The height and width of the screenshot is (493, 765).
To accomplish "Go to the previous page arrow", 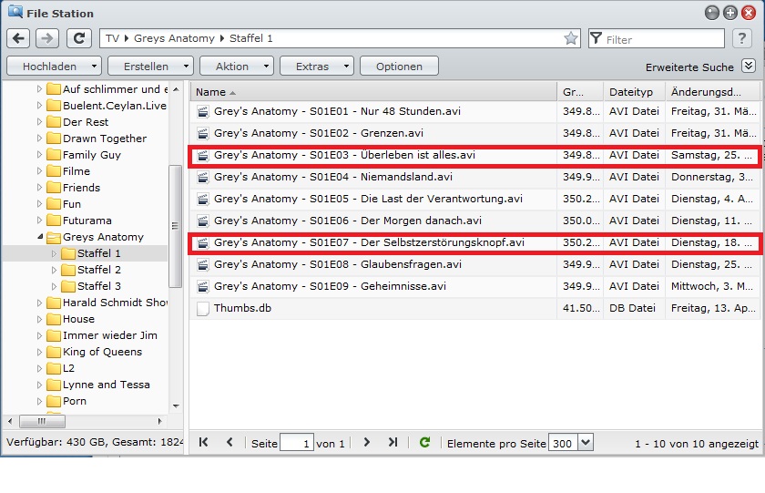I will pyautogui.click(x=229, y=442).
